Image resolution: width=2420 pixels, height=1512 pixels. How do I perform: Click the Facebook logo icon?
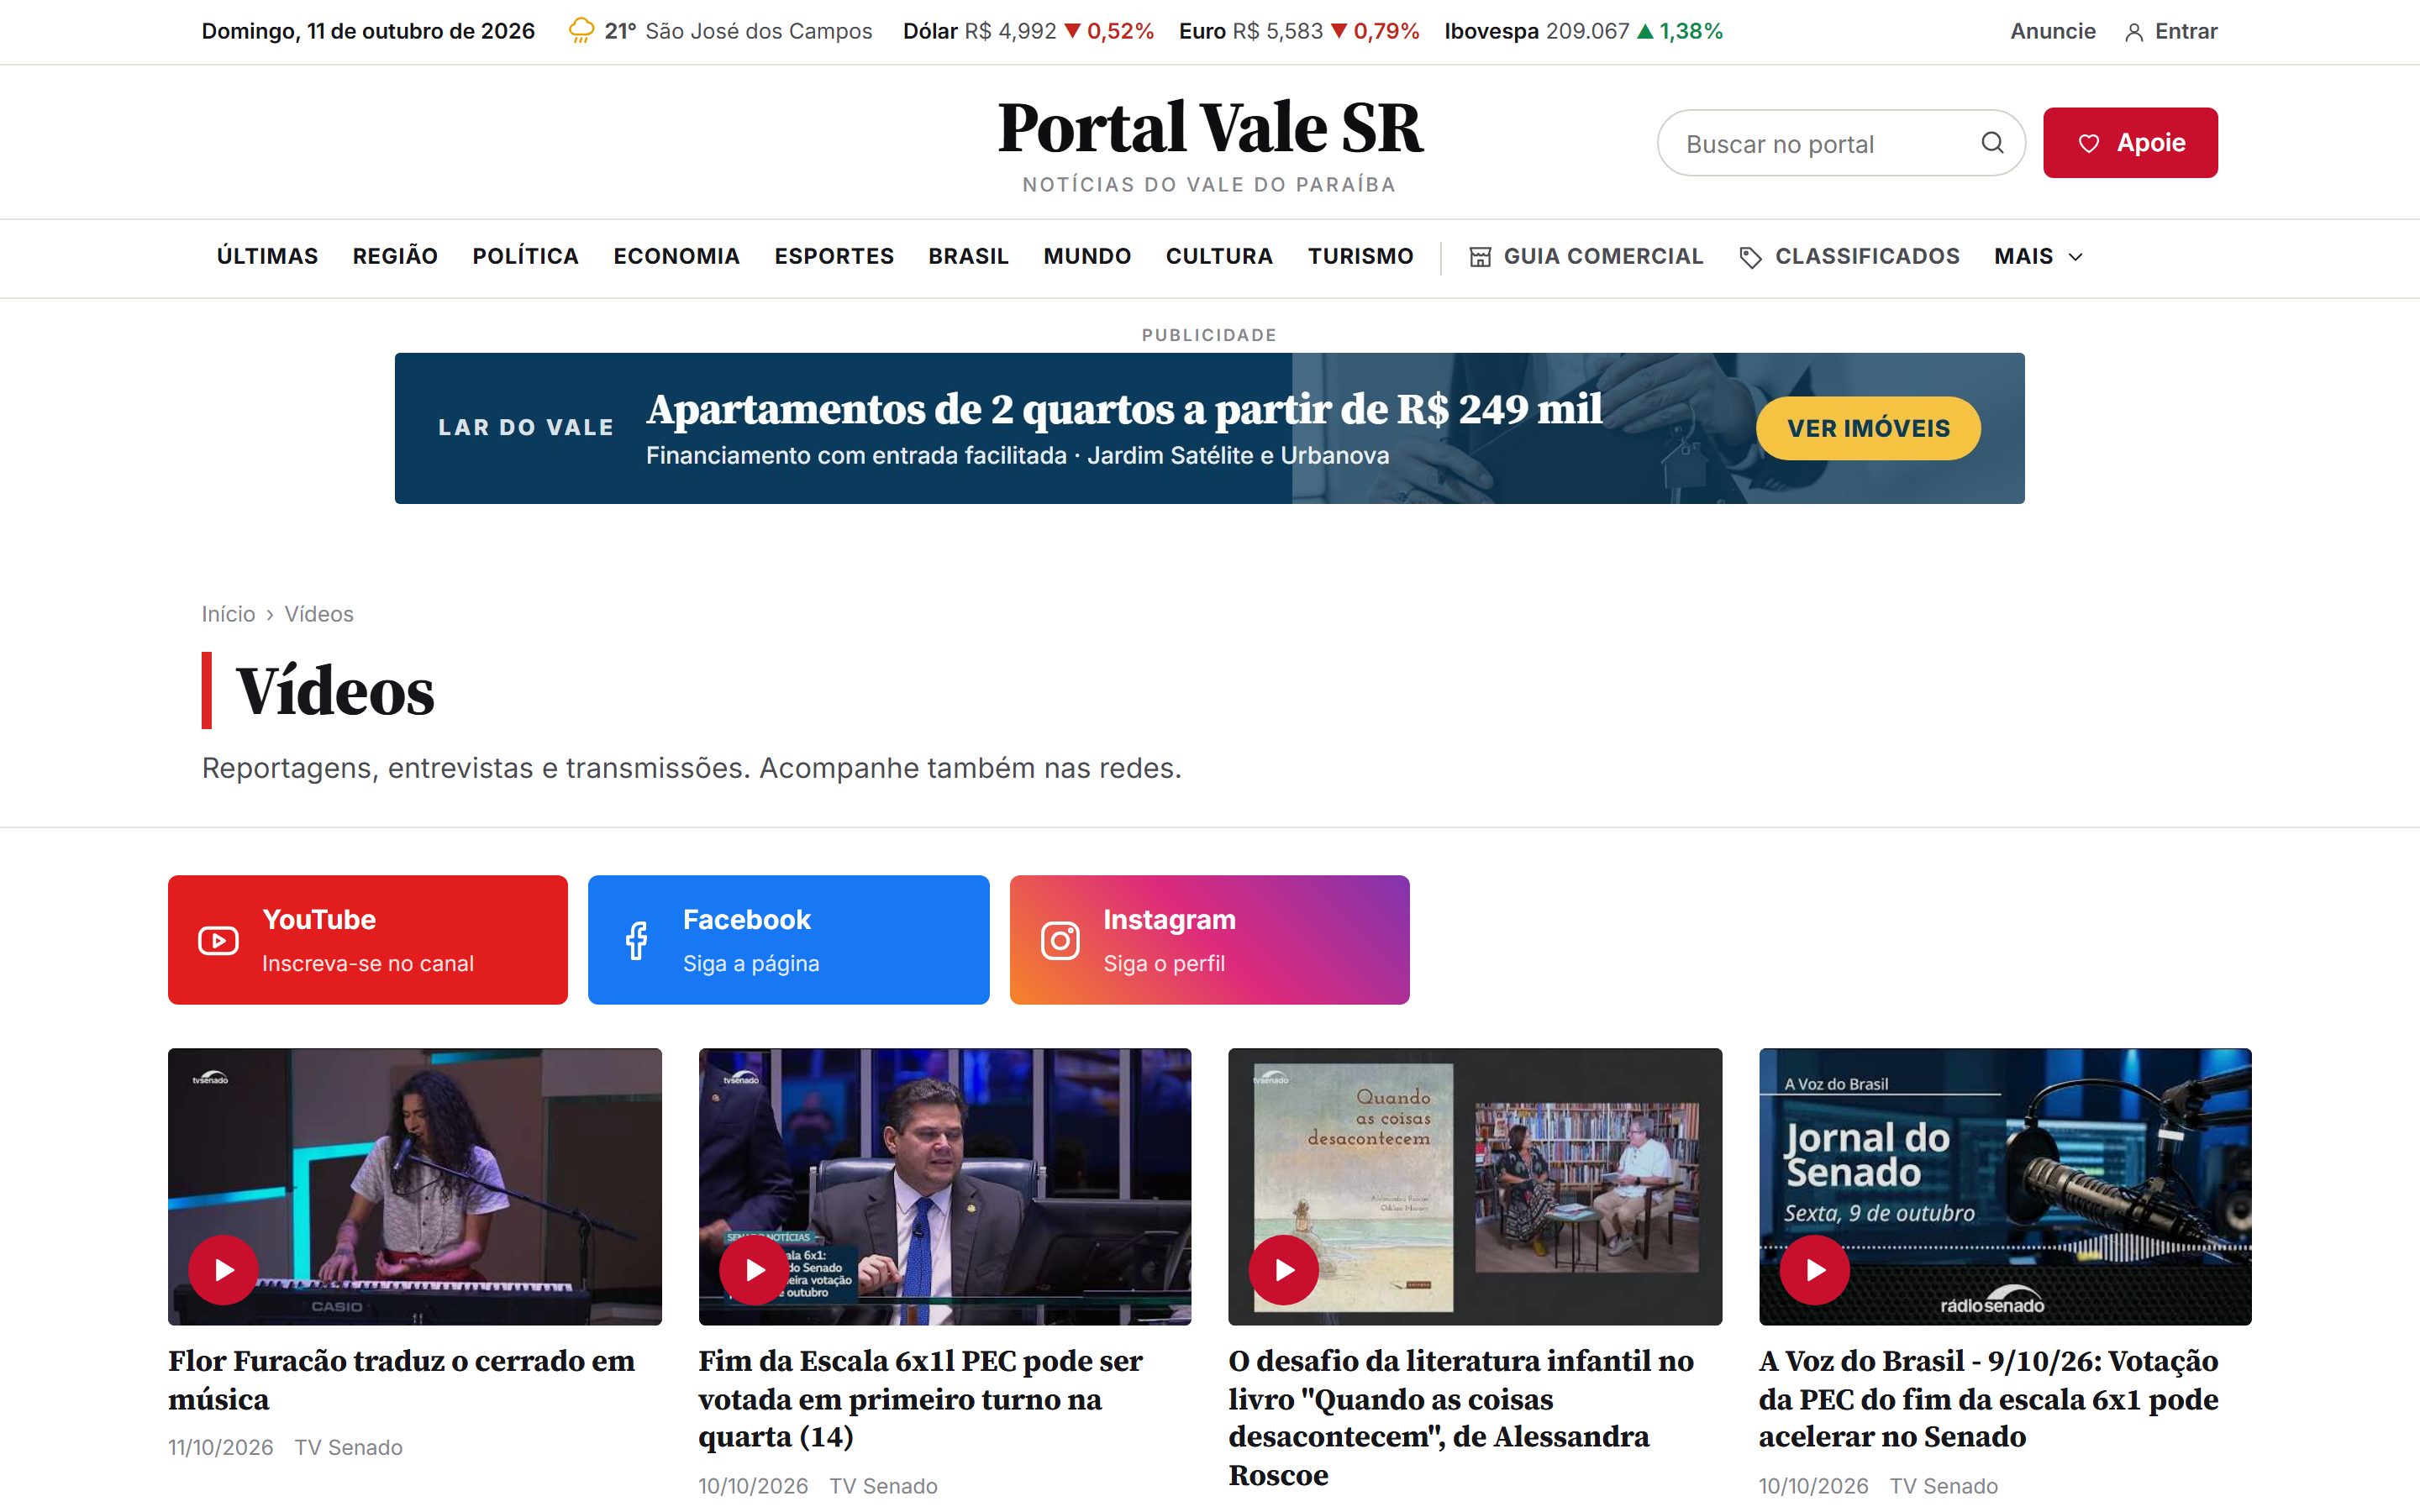click(x=637, y=941)
